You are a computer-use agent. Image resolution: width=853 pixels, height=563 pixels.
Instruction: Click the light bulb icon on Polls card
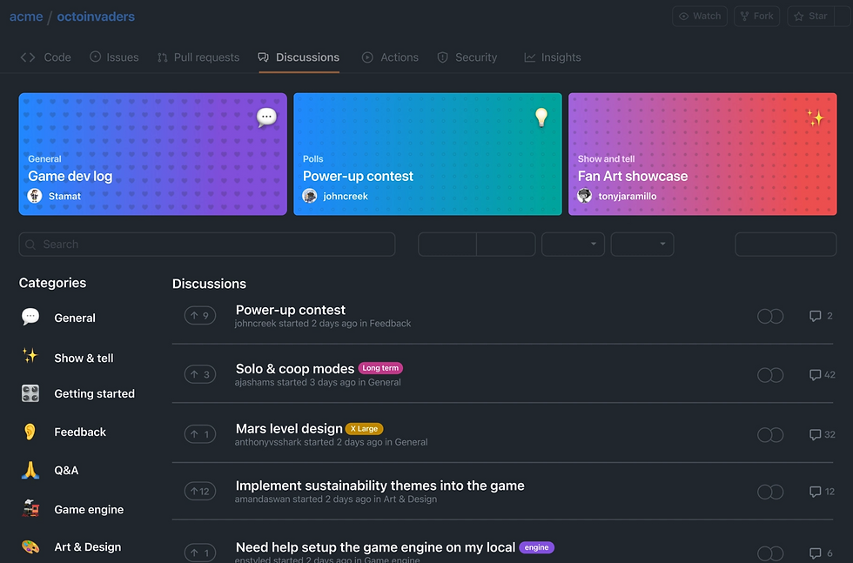click(541, 117)
